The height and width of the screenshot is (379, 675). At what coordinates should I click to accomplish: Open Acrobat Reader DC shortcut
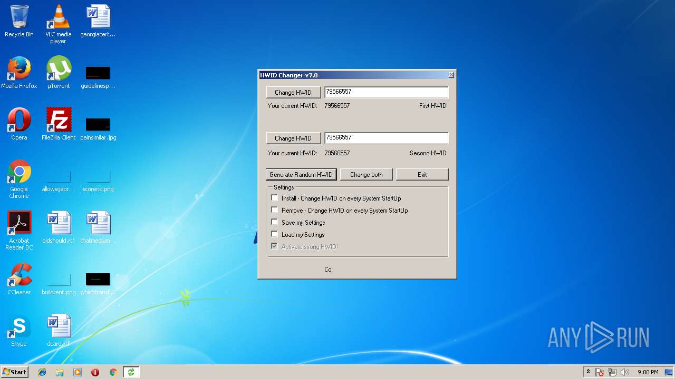(19, 231)
